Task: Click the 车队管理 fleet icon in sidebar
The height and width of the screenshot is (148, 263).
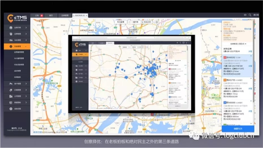Action: (x=11, y=40)
